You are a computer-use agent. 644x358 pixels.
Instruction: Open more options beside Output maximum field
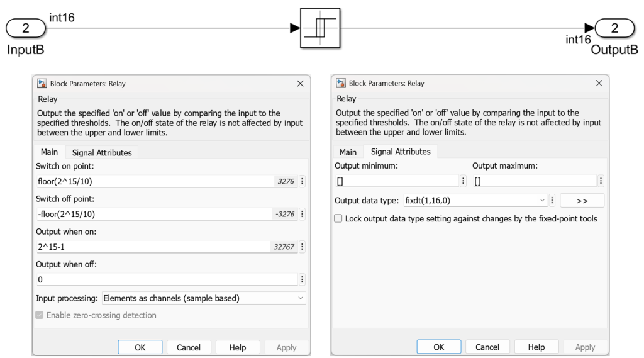601,181
